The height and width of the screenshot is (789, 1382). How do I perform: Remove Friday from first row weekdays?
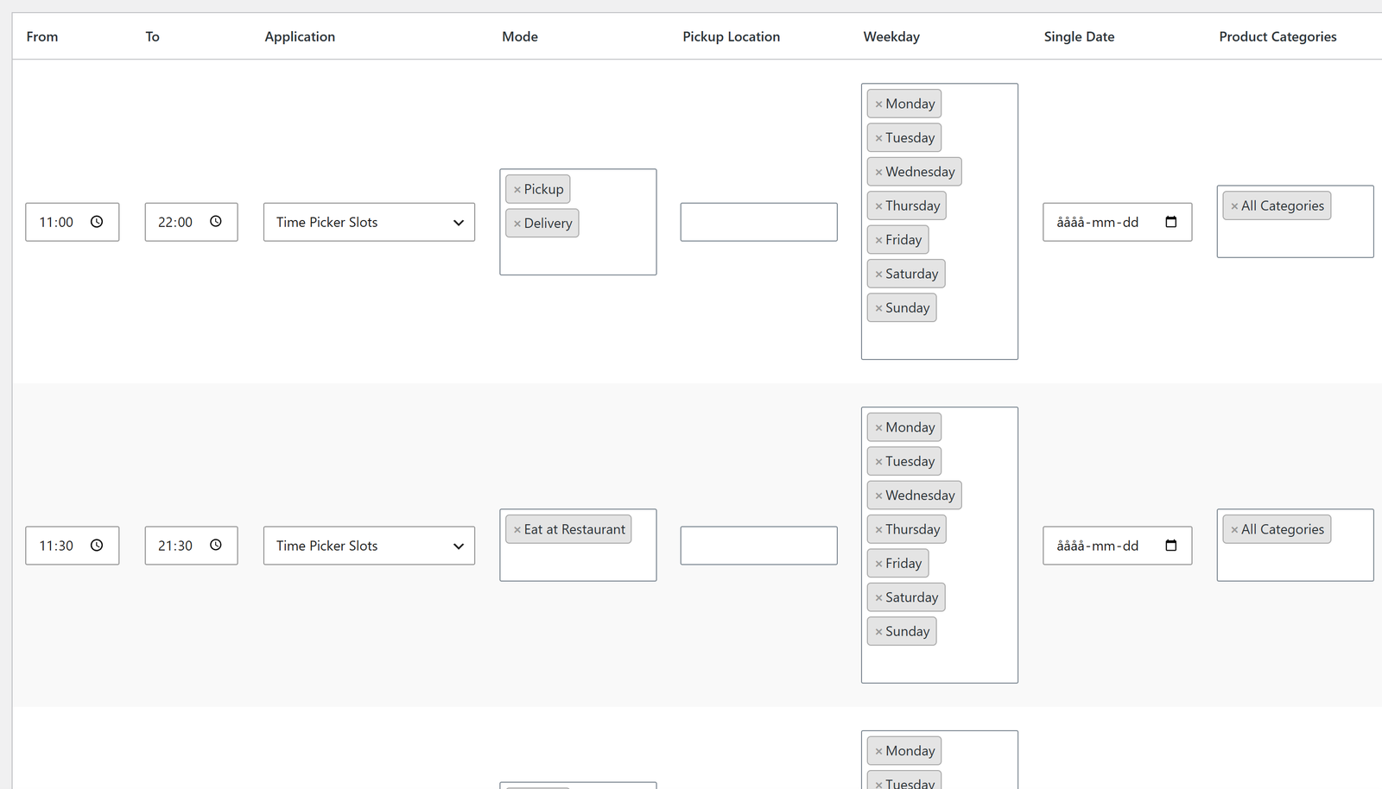[878, 241]
